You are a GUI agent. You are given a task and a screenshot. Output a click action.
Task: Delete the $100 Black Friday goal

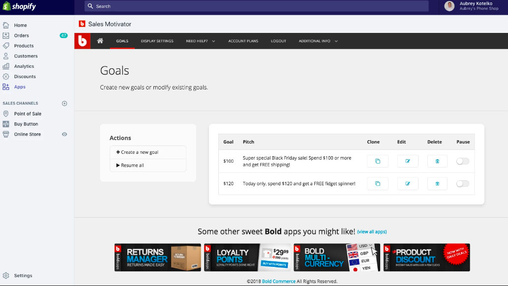click(437, 161)
